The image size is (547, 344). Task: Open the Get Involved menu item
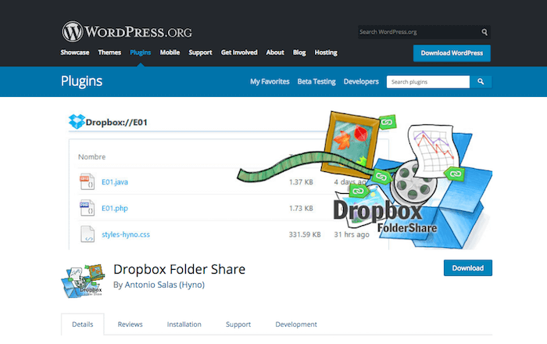[x=239, y=52]
